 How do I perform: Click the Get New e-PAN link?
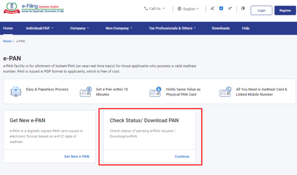click(77, 156)
